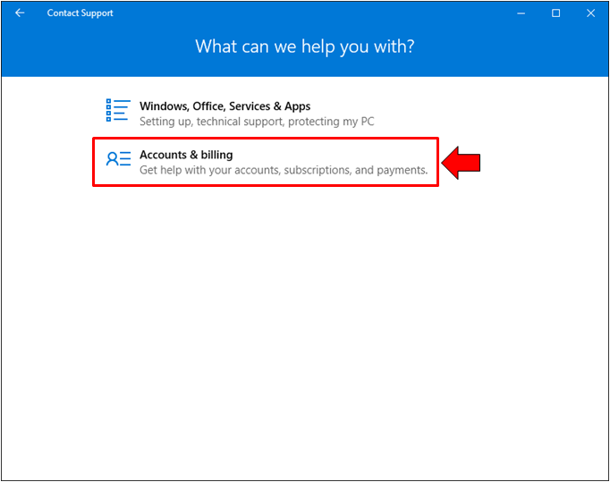Click the Contact Support window title
Viewport: 610px width, 482px height.
[x=80, y=13]
